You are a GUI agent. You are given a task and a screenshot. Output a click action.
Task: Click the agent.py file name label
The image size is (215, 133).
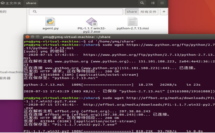pos(50,28)
